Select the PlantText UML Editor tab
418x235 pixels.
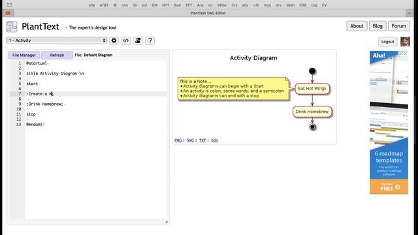pos(208,13)
